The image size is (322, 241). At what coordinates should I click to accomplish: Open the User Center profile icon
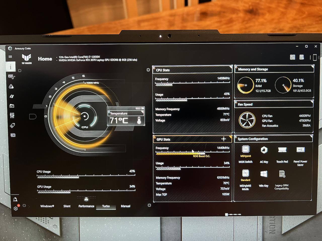15,199
